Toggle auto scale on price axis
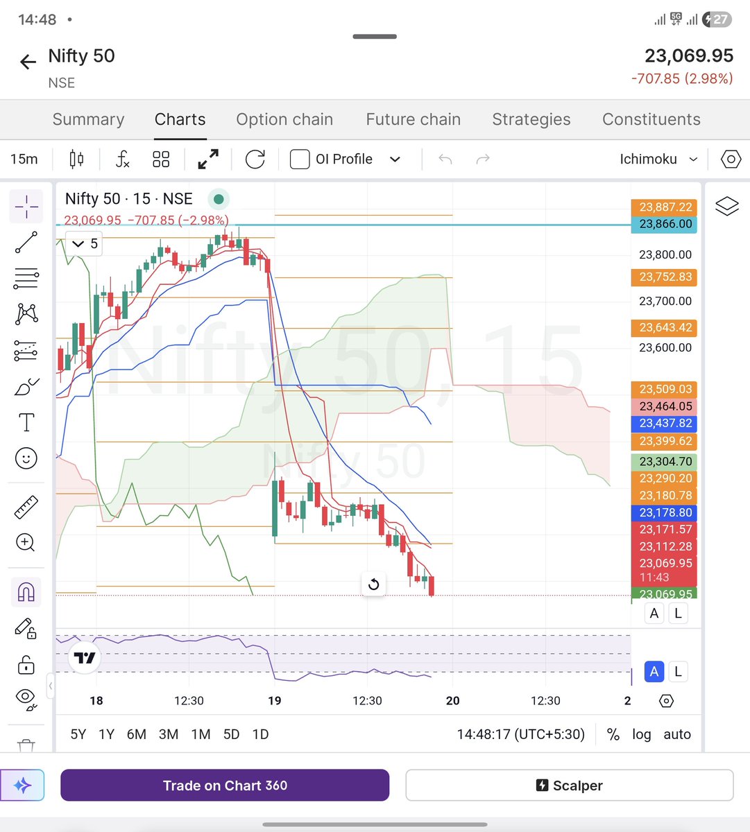Image resolution: width=750 pixels, height=832 pixels. 677,734
